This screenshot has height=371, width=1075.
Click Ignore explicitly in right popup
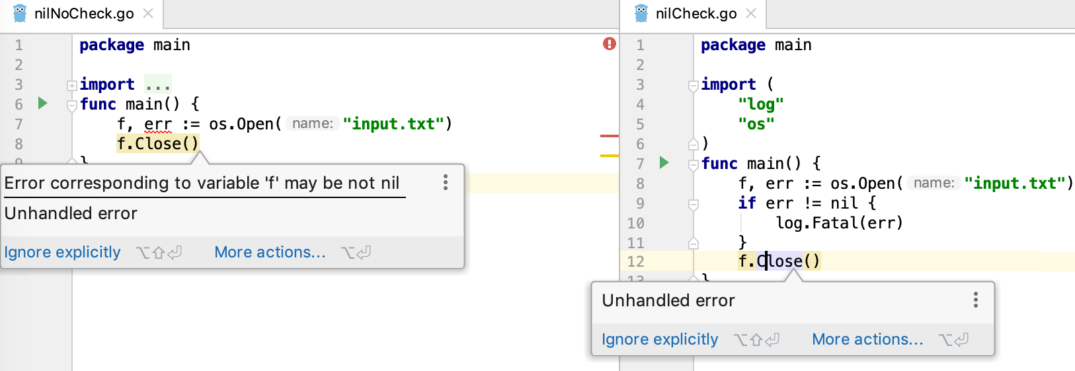(660, 339)
